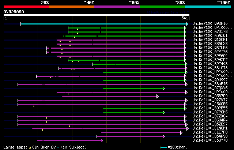Select the UniRef100_A7PGM6 label
234x150 pixels.
pos(210,112)
